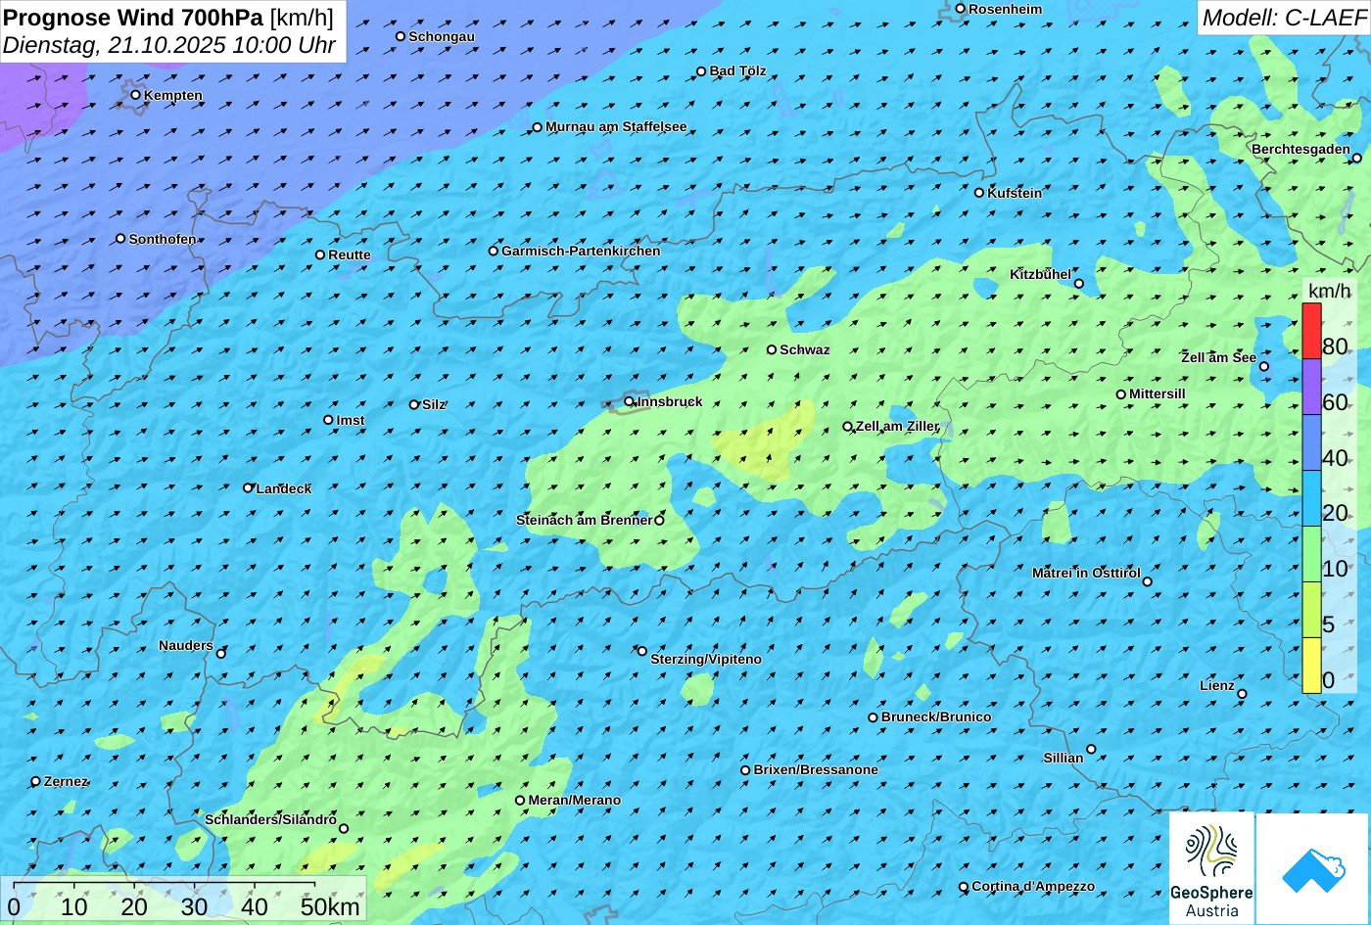Select the Kitzbühel location marker
Image resolution: width=1371 pixels, height=925 pixels.
click(x=1078, y=284)
